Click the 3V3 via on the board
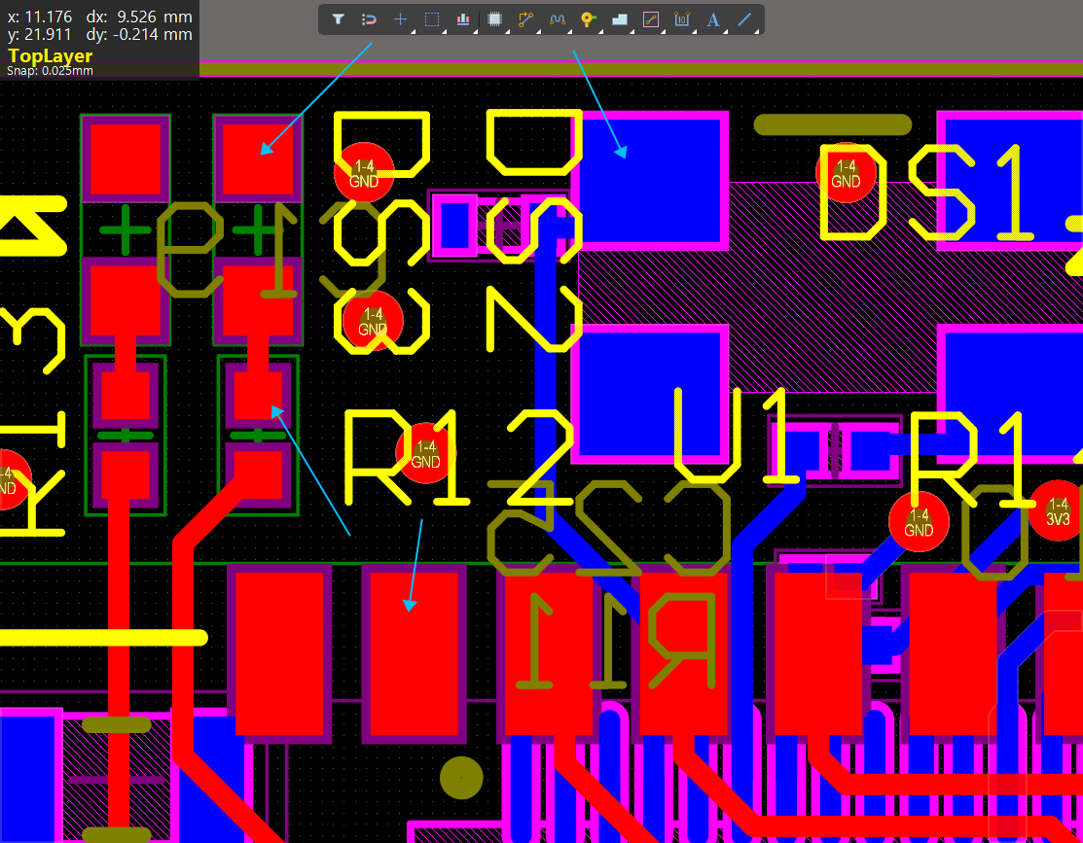This screenshot has width=1083, height=843. point(1058,510)
